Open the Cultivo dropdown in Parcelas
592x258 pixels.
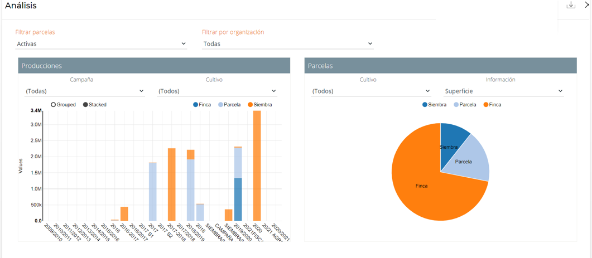pos(370,91)
